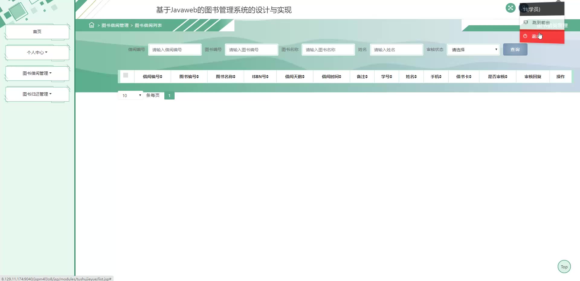Click the system title heading text
Screen dimensions: 580x281
224,10
